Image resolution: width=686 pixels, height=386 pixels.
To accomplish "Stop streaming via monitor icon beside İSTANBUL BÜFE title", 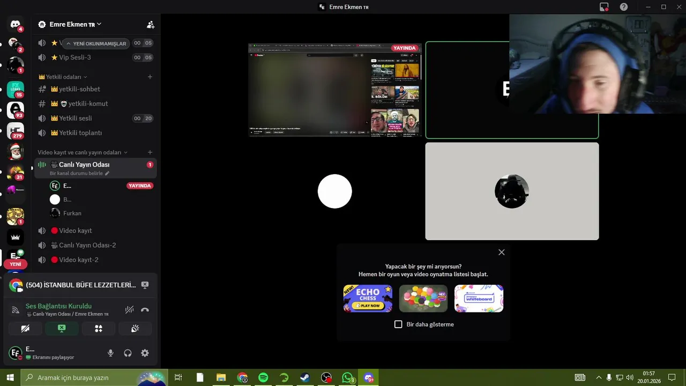I will tap(145, 285).
